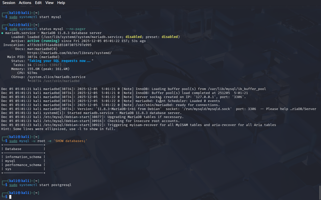Open the Session menu
The height and width of the screenshot is (200, 321).
tap(9, 3)
